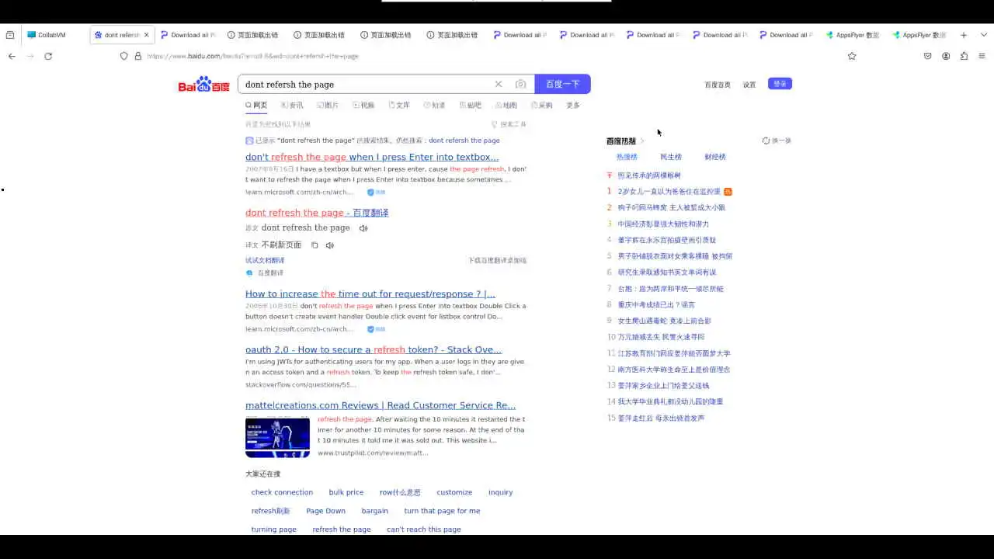
Task: Switch to the 知道 tab
Action: 435,105
